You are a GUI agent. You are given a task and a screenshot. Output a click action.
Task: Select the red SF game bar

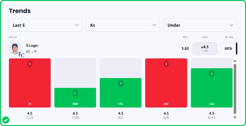click(30, 83)
